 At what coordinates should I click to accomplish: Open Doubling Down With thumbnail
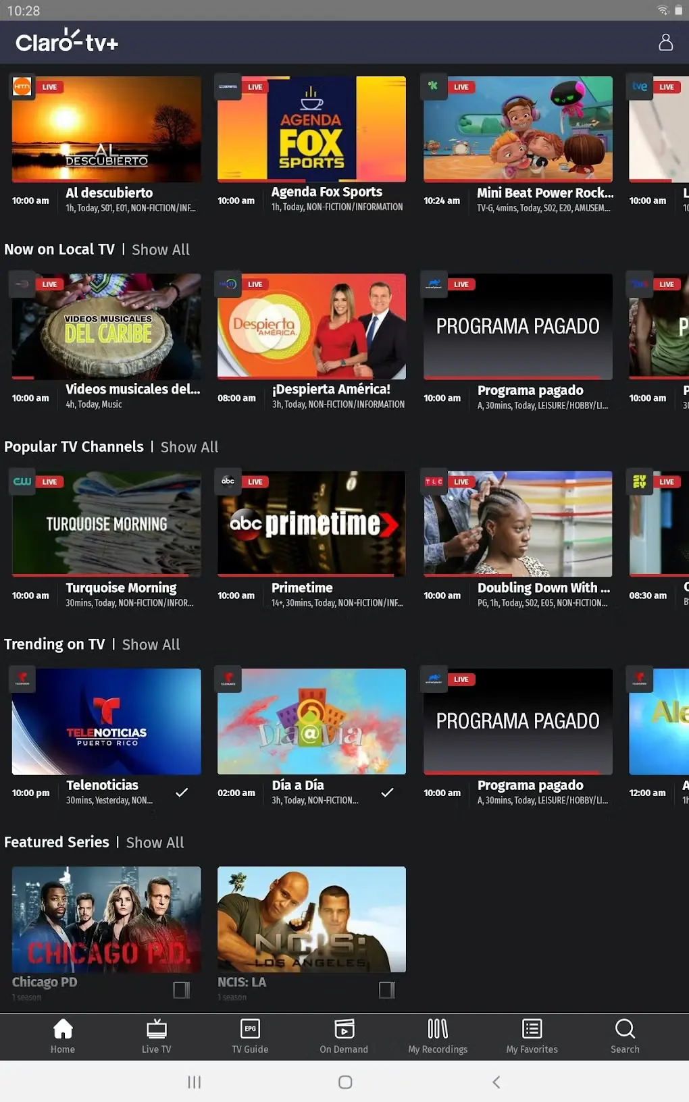pos(518,524)
